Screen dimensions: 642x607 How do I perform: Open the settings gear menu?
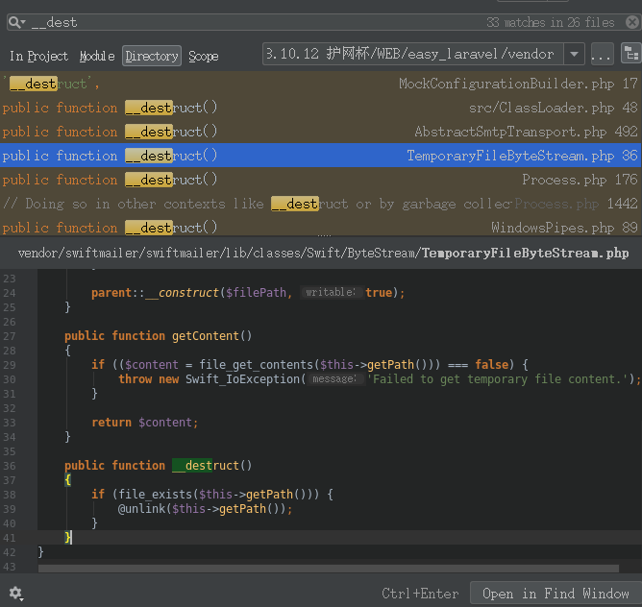15,594
